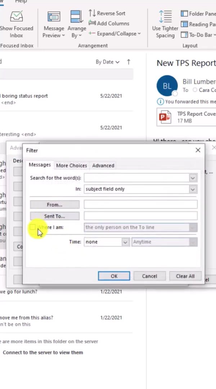
Task: Click the New TPS Report subject heading
Action: [x=186, y=63]
